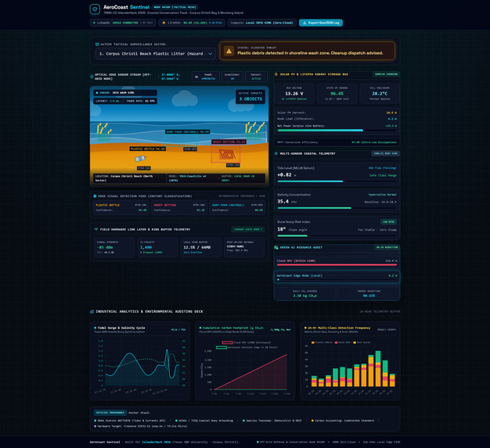
Task: Click the industrial analytics deck chart icon
Action: (x=92, y=312)
